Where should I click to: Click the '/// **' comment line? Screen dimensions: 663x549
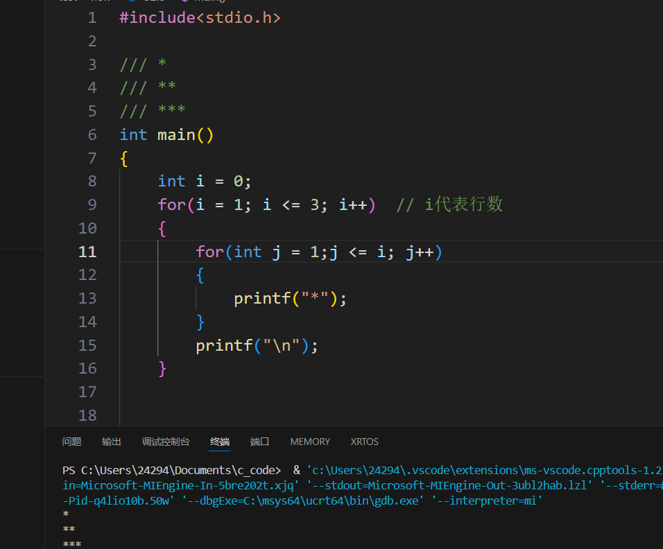tap(148, 87)
